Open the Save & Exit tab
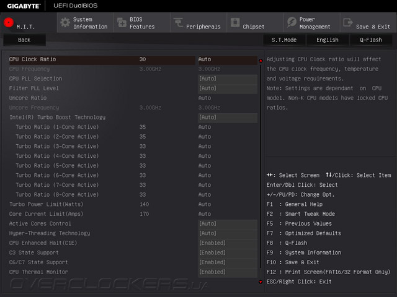The width and height of the screenshot is (397, 297). 368,23
